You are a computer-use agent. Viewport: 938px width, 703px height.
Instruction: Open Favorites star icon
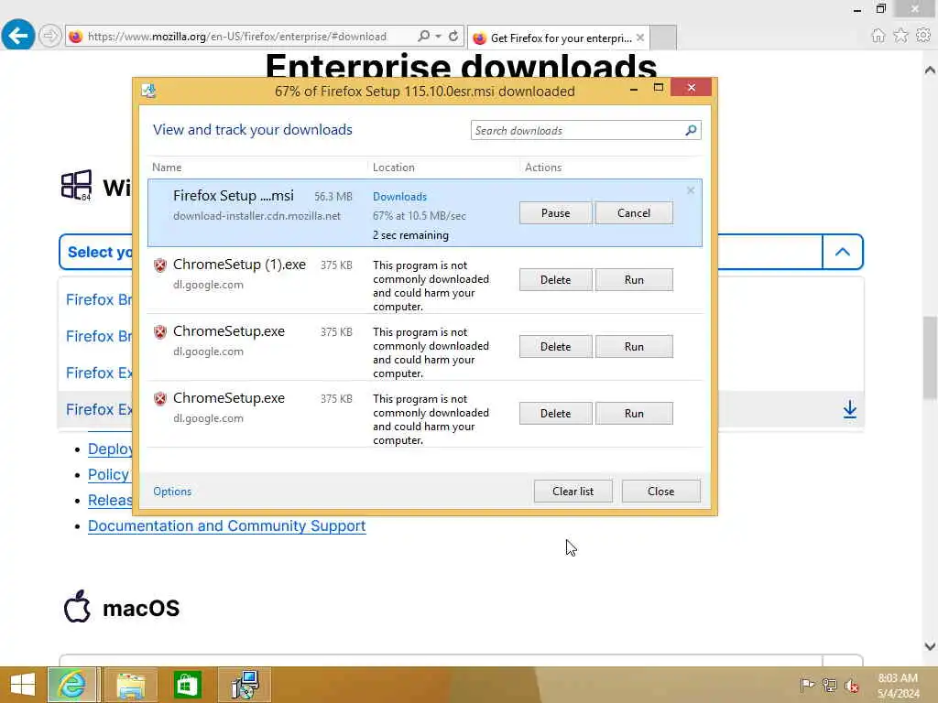900,36
